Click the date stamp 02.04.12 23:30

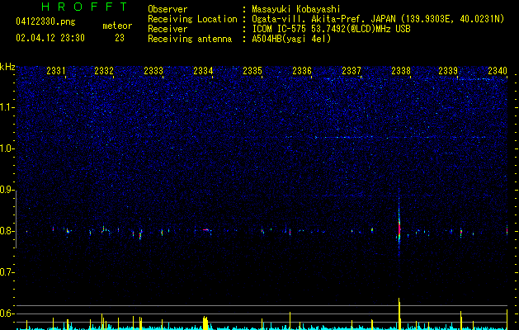(x=50, y=38)
